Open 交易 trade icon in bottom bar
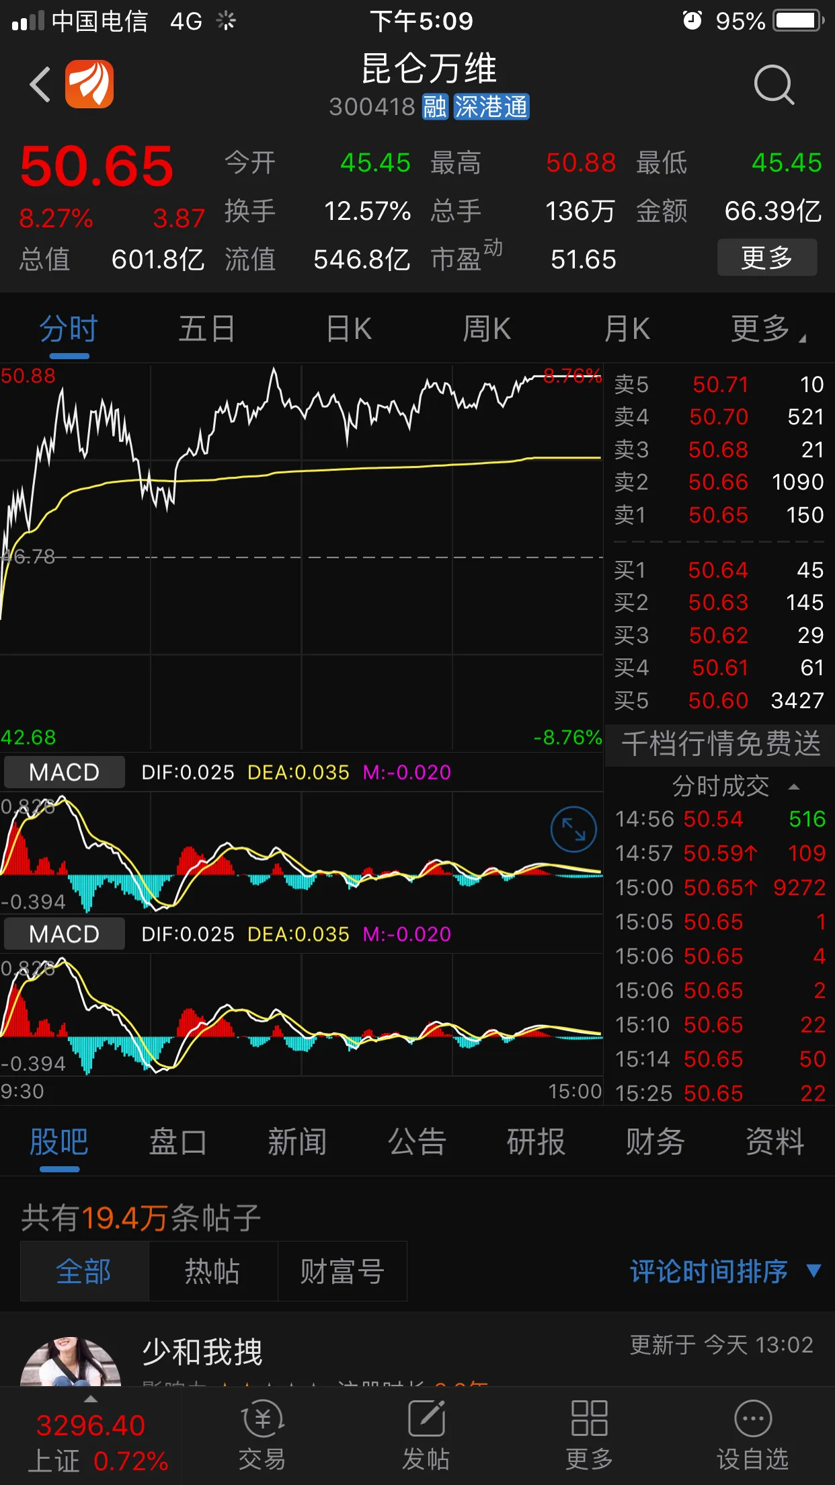The image size is (835, 1485). click(262, 1435)
